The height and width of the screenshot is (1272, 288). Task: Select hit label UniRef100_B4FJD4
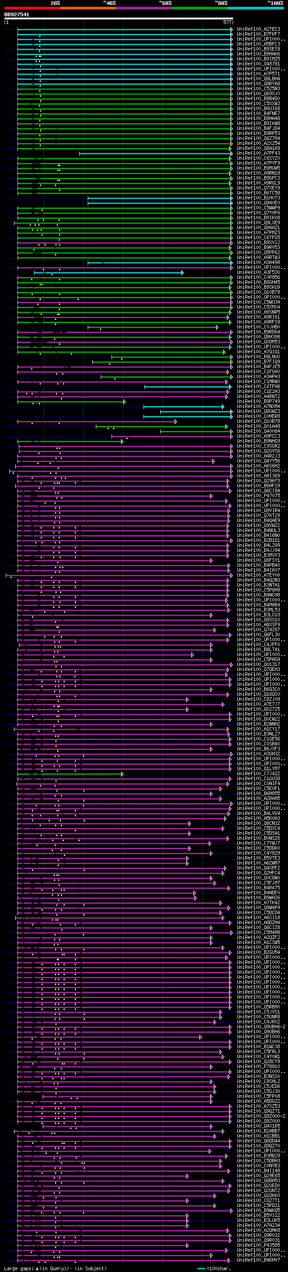point(258,129)
